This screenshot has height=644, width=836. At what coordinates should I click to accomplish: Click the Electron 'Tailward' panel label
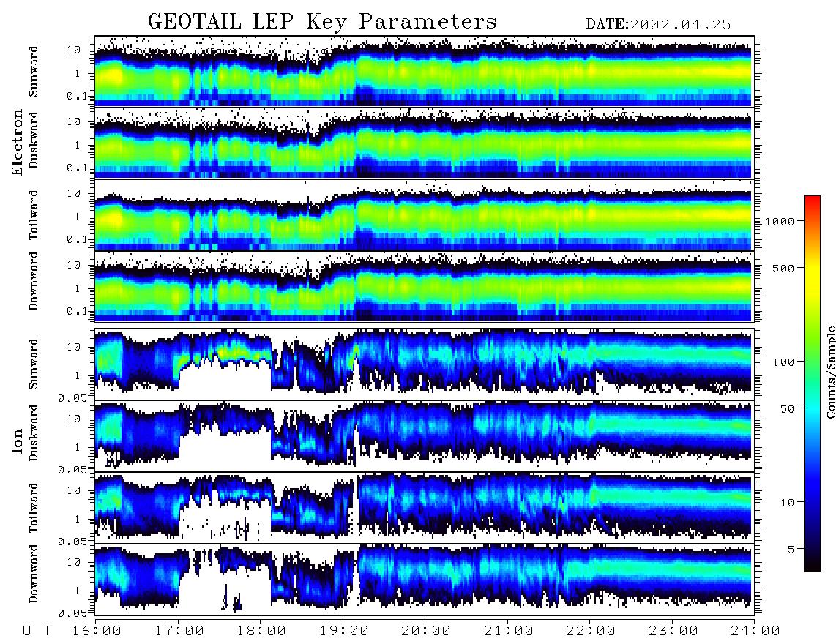[x=34, y=215]
